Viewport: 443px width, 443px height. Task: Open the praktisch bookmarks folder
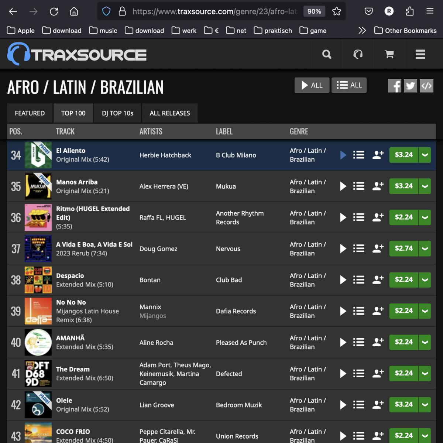[x=273, y=30]
